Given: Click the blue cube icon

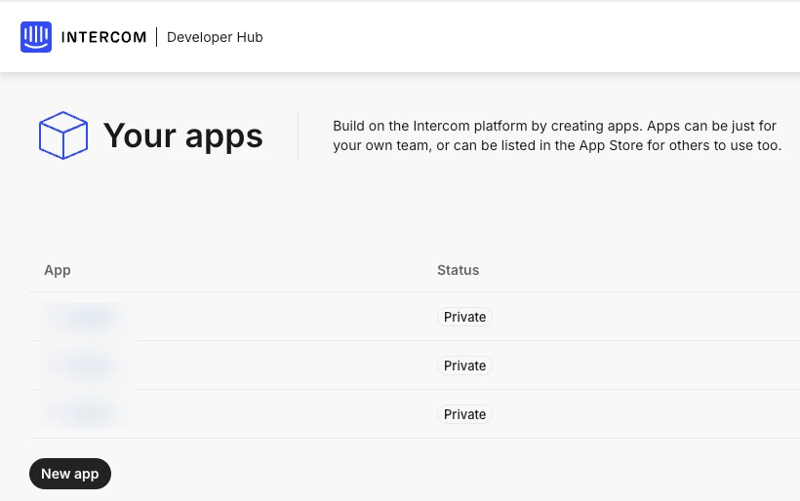Looking at the screenshot, I should click(x=63, y=135).
